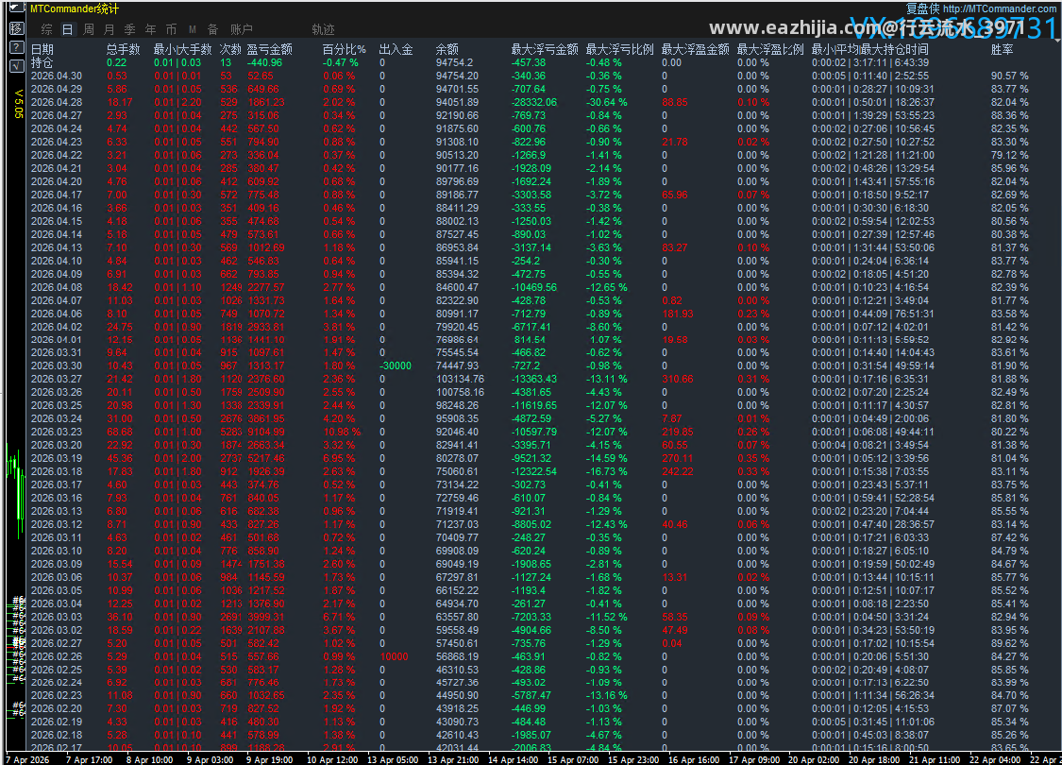This screenshot has width=1062, height=765.
Task: Click the -10469.56 floating loss value
Action: (x=534, y=287)
